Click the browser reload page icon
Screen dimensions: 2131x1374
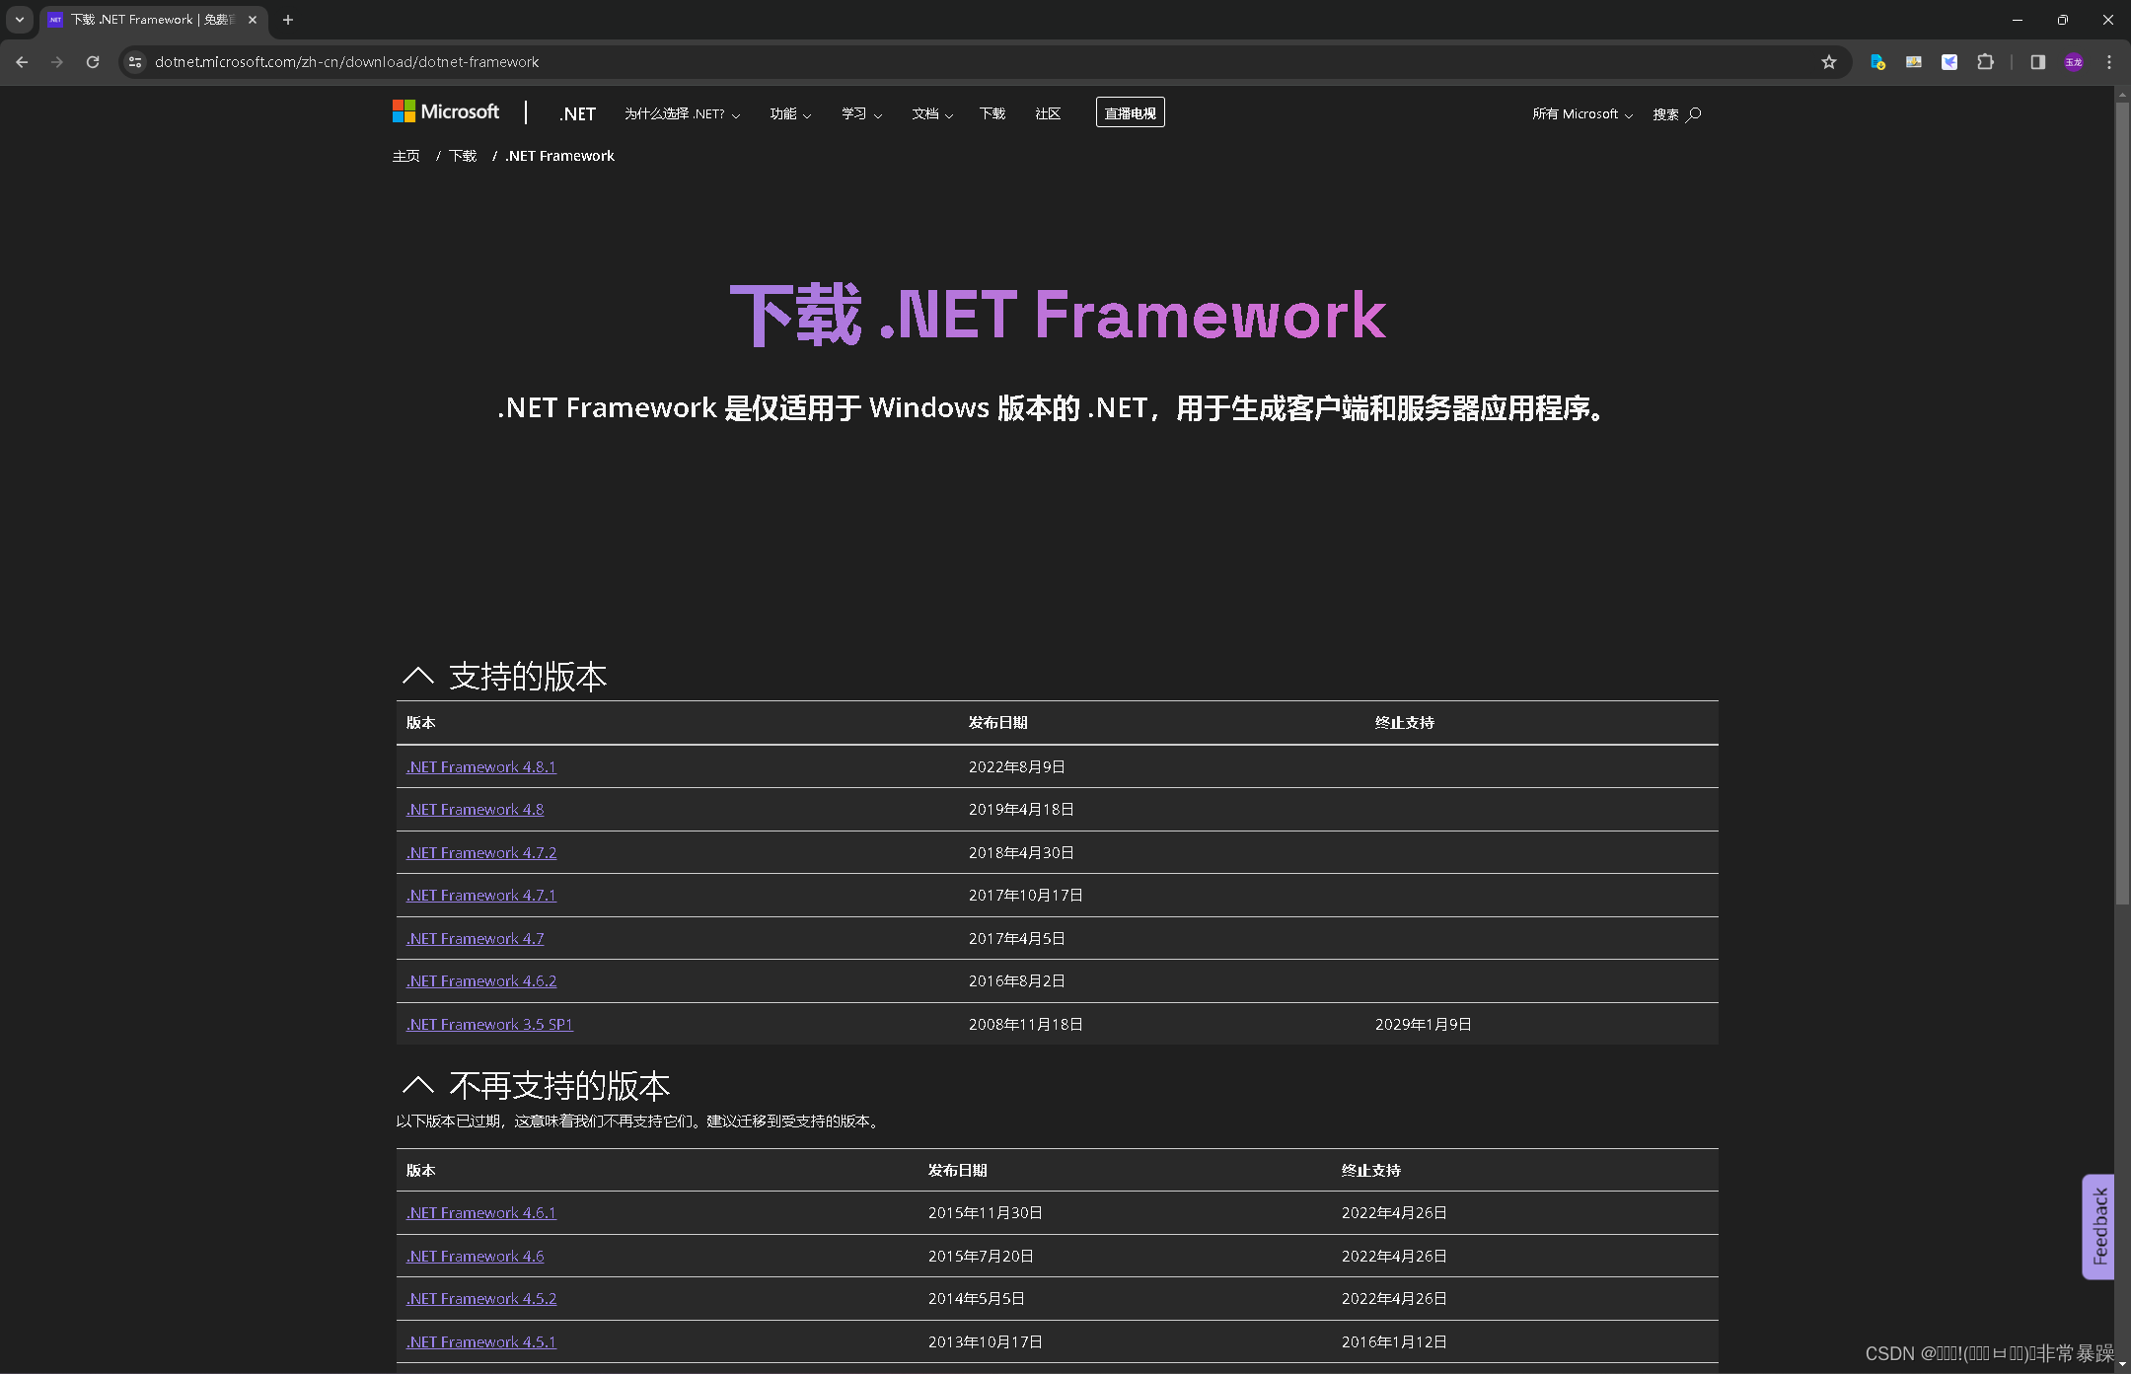[x=93, y=61]
